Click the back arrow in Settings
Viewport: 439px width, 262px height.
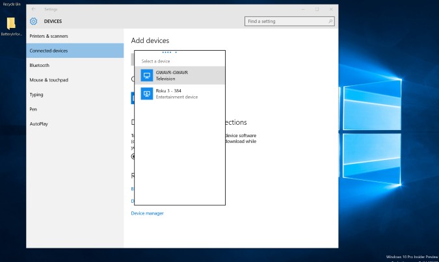click(x=34, y=9)
